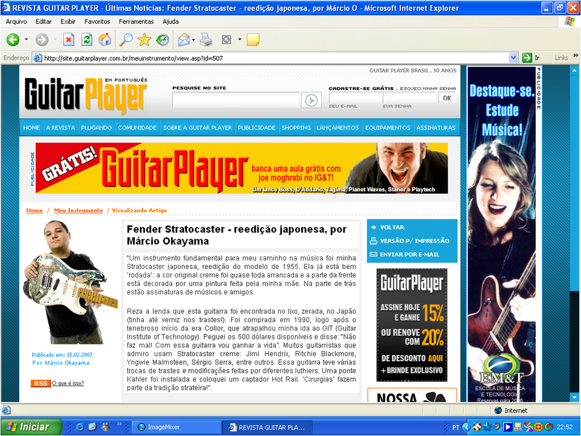
Task: Open the Arquivo menu
Action: [x=16, y=22]
